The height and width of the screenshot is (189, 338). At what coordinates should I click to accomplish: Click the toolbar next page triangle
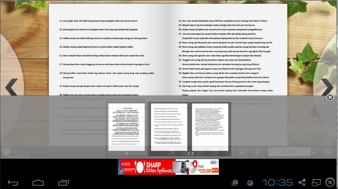pyautogui.click(x=314, y=152)
